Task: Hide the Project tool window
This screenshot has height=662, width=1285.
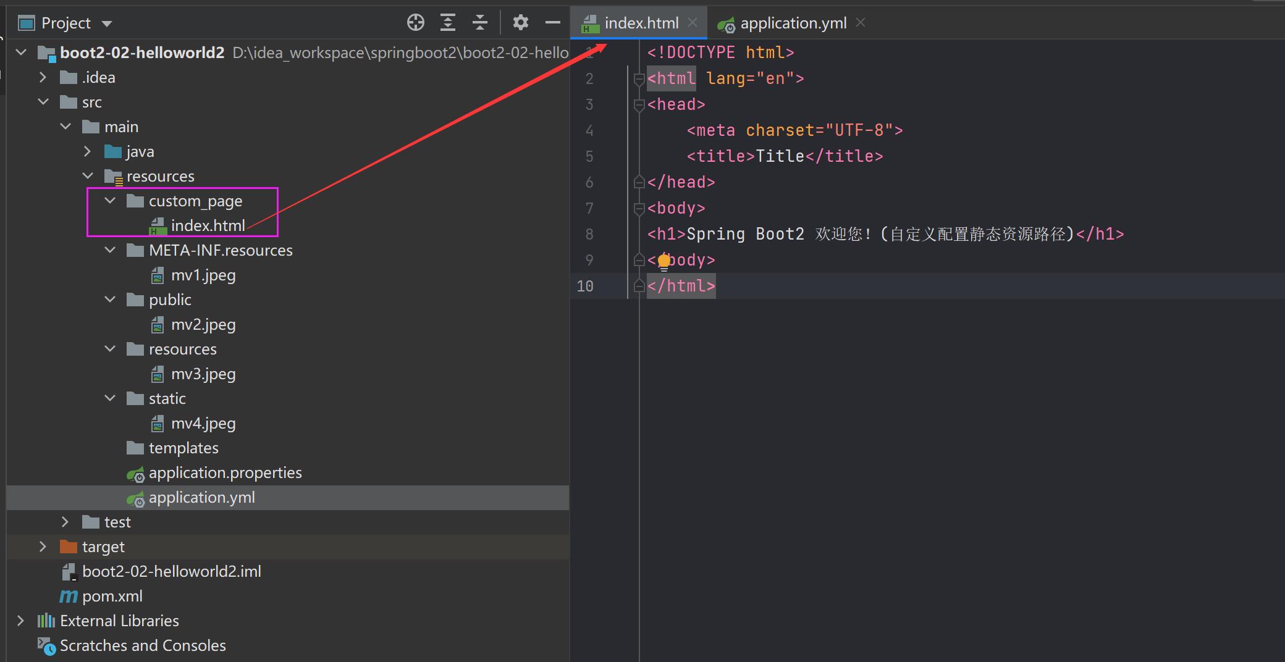Action: (x=553, y=23)
